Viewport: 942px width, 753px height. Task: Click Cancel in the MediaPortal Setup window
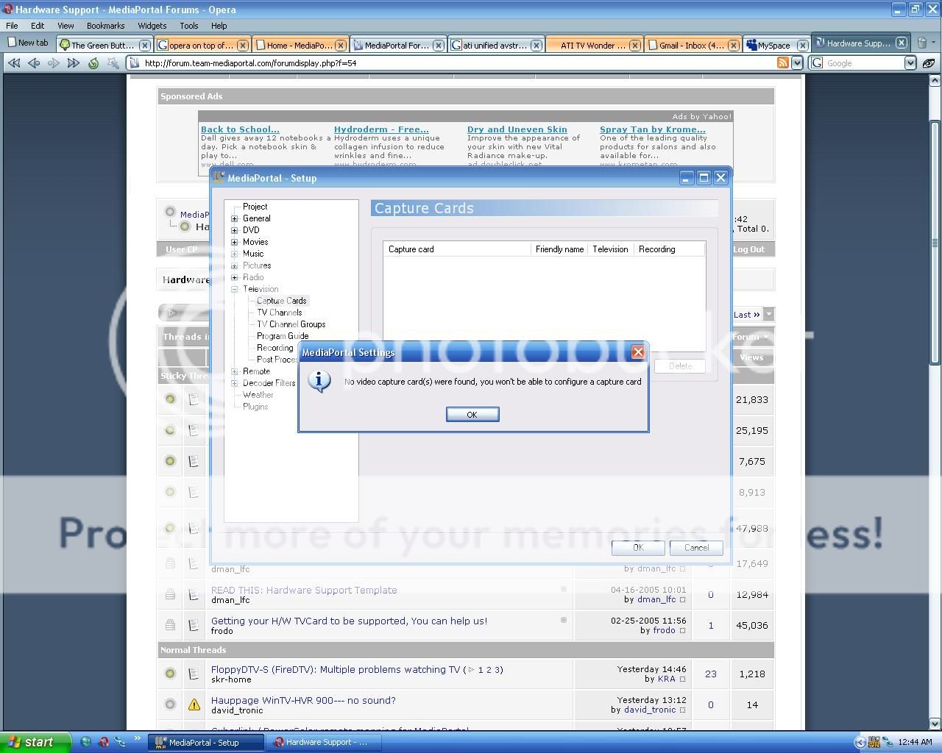pos(695,548)
